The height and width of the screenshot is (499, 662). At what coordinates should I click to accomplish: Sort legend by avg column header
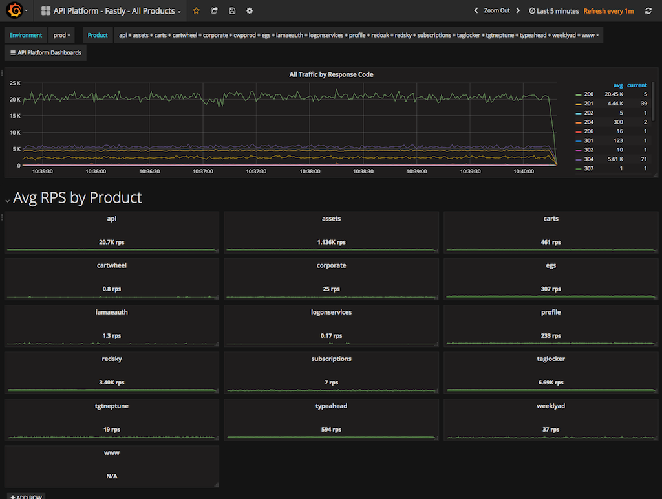coord(618,85)
